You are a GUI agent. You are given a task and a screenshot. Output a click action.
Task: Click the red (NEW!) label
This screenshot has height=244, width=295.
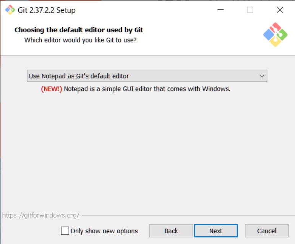[51, 89]
